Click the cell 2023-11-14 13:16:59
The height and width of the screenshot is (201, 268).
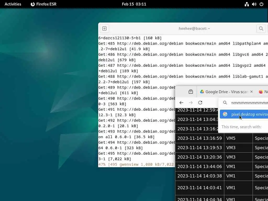point(200,138)
